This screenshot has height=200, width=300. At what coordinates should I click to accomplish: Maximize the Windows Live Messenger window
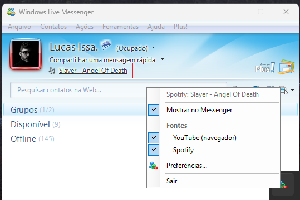tap(260, 12)
